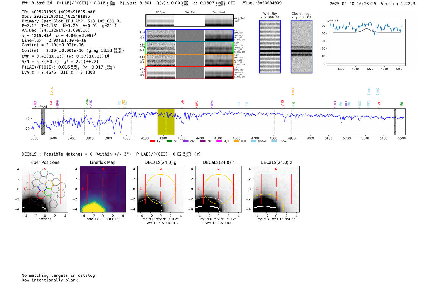Click the red Lyα legend swatch

coord(152,141)
